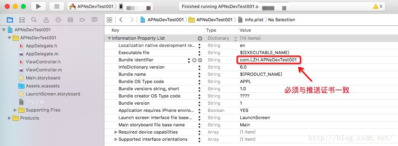The height and width of the screenshot is (146, 398).
Task: Expand the Supporting Files group
Action: (x=15, y=110)
